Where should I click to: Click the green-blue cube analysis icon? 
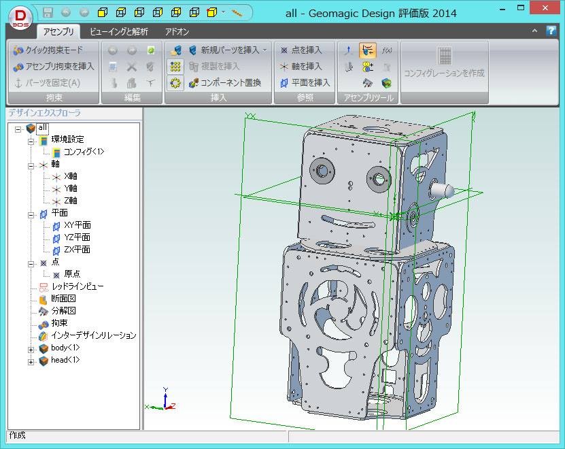(x=387, y=83)
